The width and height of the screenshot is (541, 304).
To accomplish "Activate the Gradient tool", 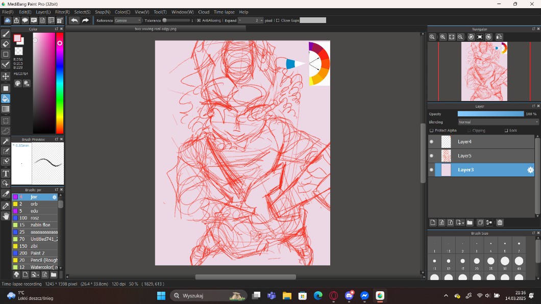I will tap(6, 109).
